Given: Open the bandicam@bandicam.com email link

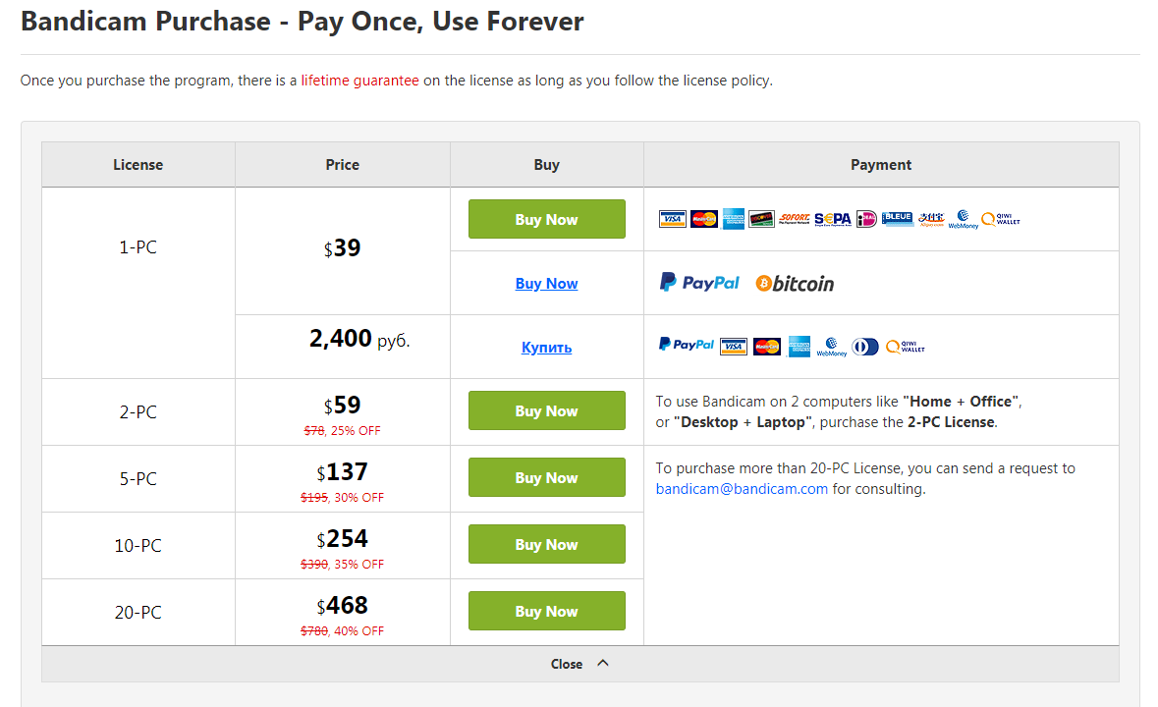Looking at the screenshot, I should 742,489.
